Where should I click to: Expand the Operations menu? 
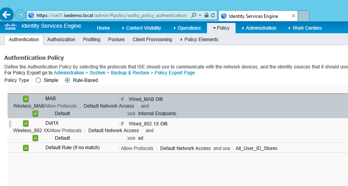point(188,28)
